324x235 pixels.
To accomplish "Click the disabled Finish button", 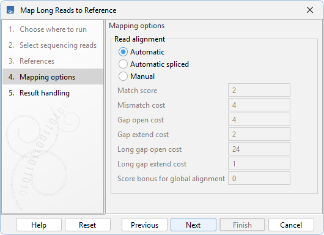I will pyautogui.click(x=242, y=225).
